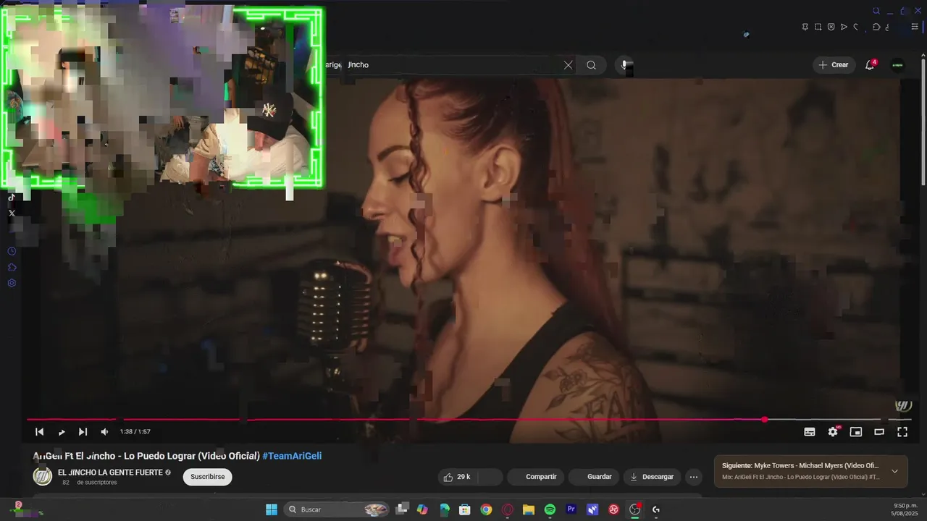Viewport: 927px width, 521px height.
Task: Resume playback with the play button
Action: [x=62, y=432]
